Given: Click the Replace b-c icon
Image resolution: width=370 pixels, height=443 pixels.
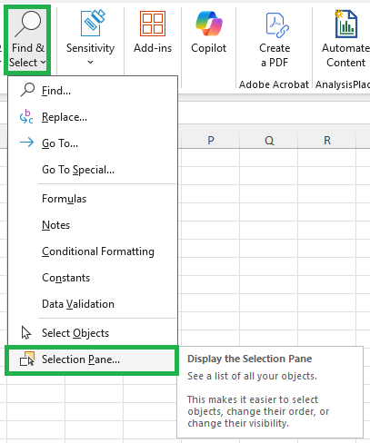Looking at the screenshot, I should 26,117.
